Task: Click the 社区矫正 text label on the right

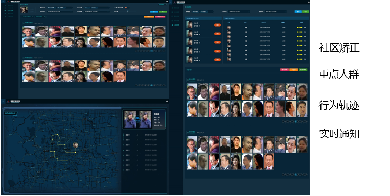Action: tap(339, 47)
